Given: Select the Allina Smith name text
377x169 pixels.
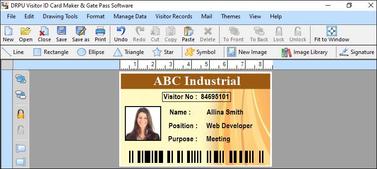Looking at the screenshot, I should pos(225,112).
